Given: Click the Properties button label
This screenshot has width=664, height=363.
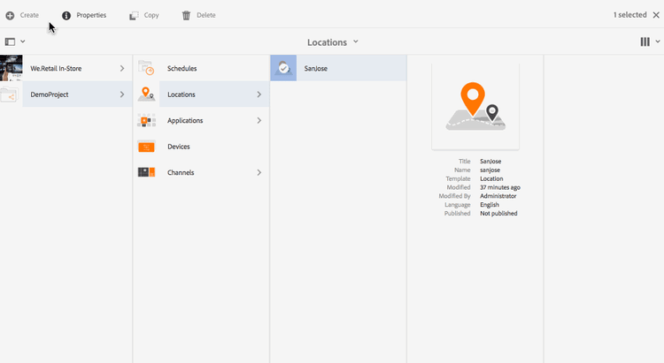Looking at the screenshot, I should pos(91,15).
